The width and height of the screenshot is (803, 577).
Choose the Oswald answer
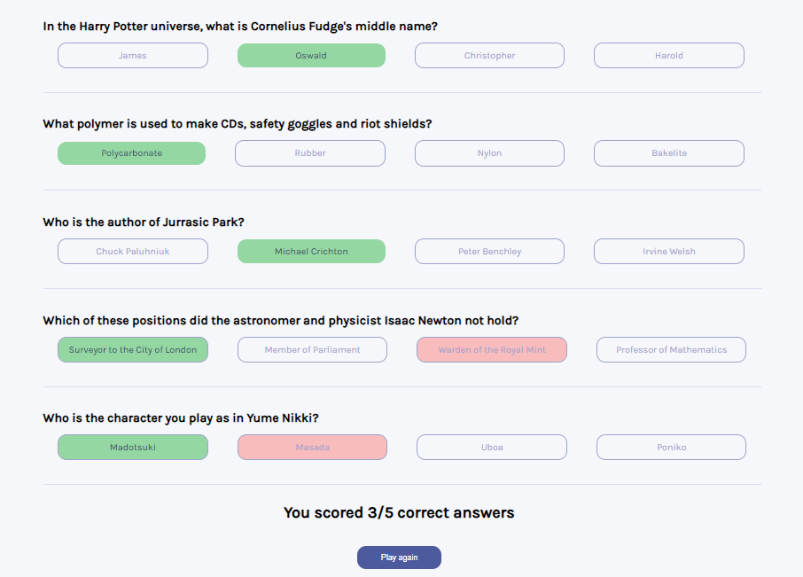311,55
